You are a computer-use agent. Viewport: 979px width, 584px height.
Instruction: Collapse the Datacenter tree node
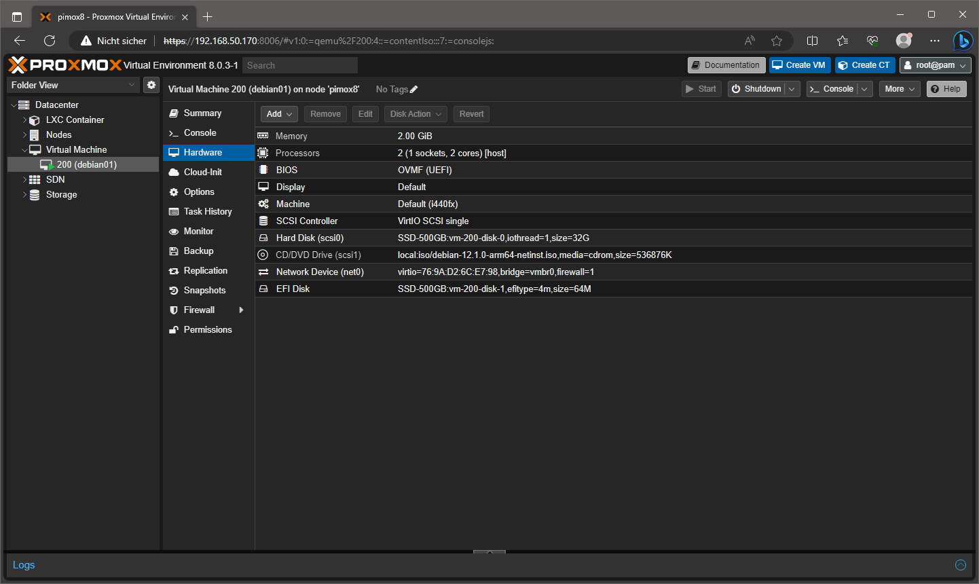click(x=14, y=105)
